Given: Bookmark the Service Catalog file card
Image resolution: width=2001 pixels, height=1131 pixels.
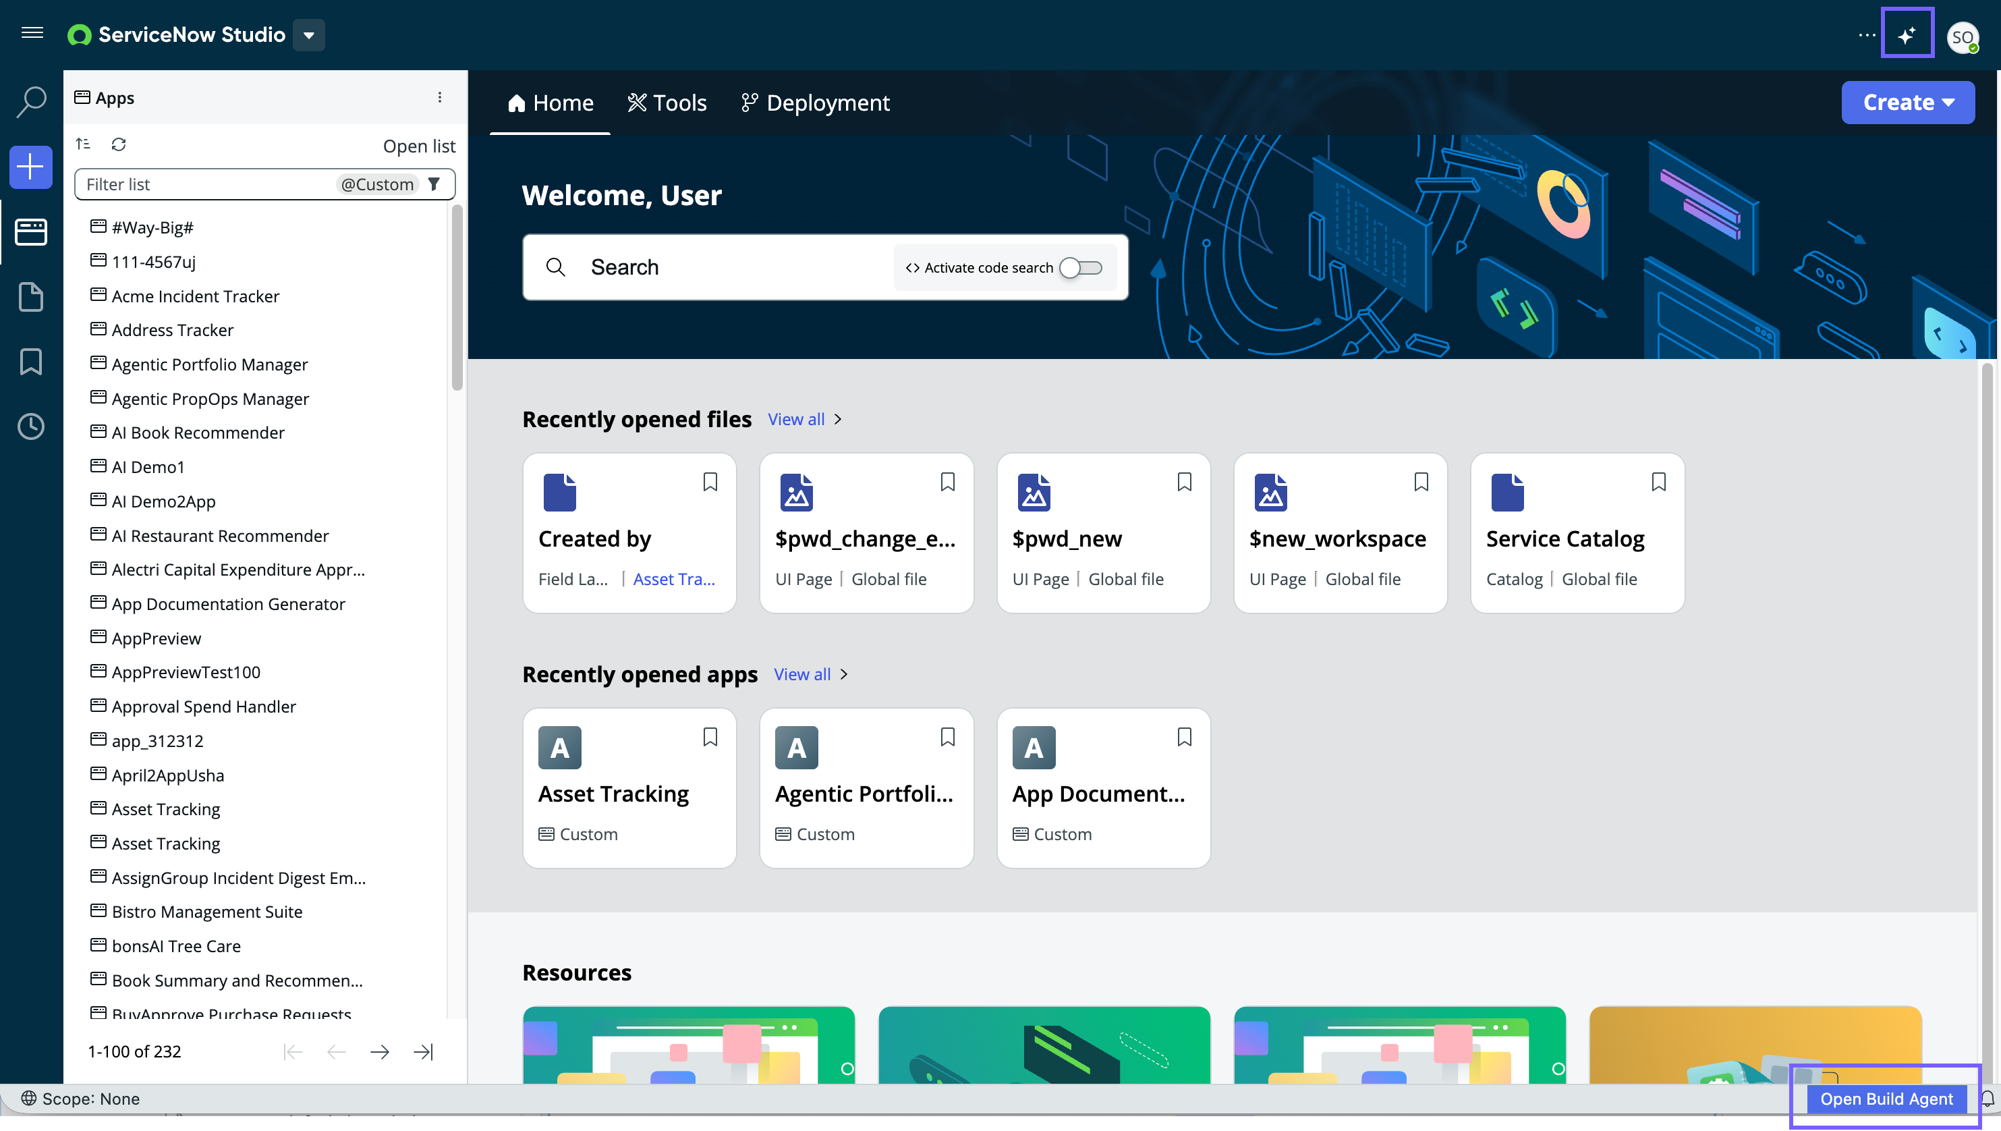Looking at the screenshot, I should 1658,482.
